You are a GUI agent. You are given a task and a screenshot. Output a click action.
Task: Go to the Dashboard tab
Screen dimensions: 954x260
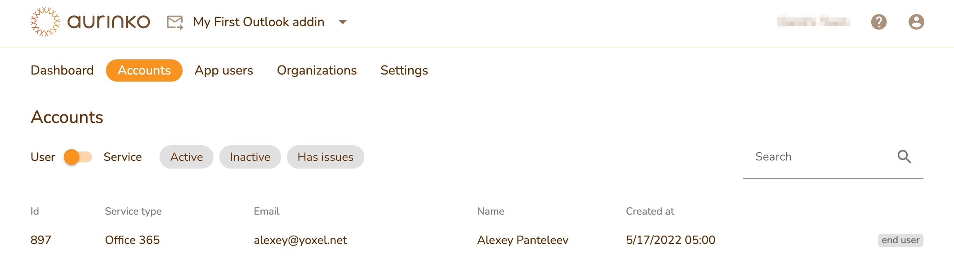(62, 70)
